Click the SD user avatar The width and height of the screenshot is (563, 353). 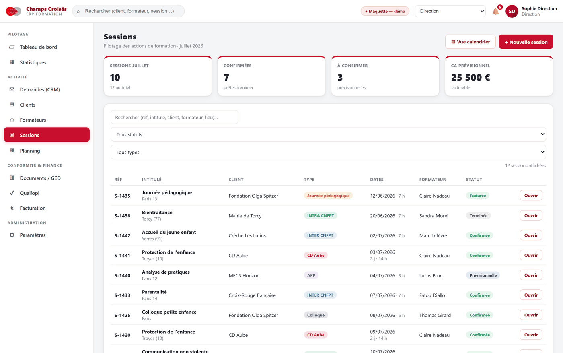pos(512,11)
